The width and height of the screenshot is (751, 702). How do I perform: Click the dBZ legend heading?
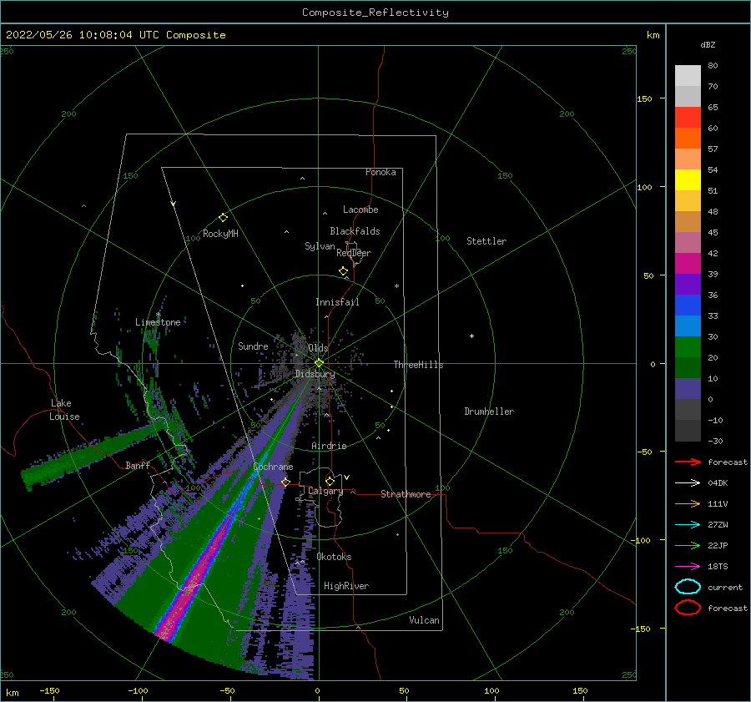point(708,44)
